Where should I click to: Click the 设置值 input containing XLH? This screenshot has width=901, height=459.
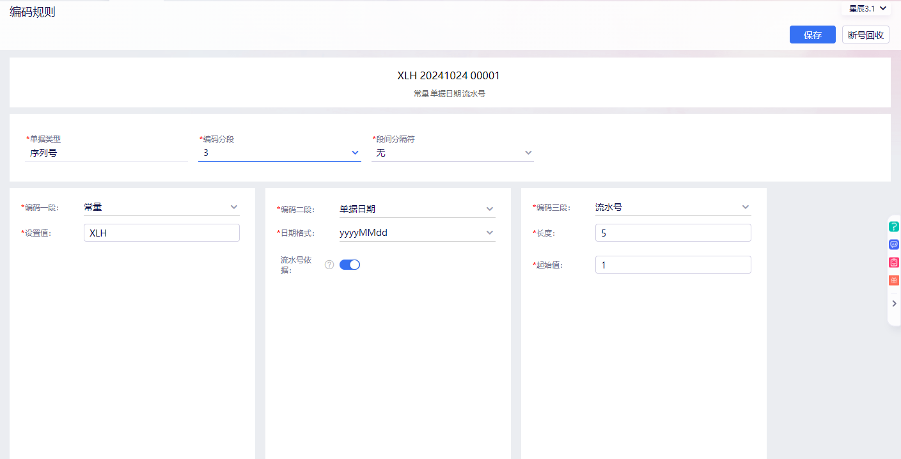point(161,233)
